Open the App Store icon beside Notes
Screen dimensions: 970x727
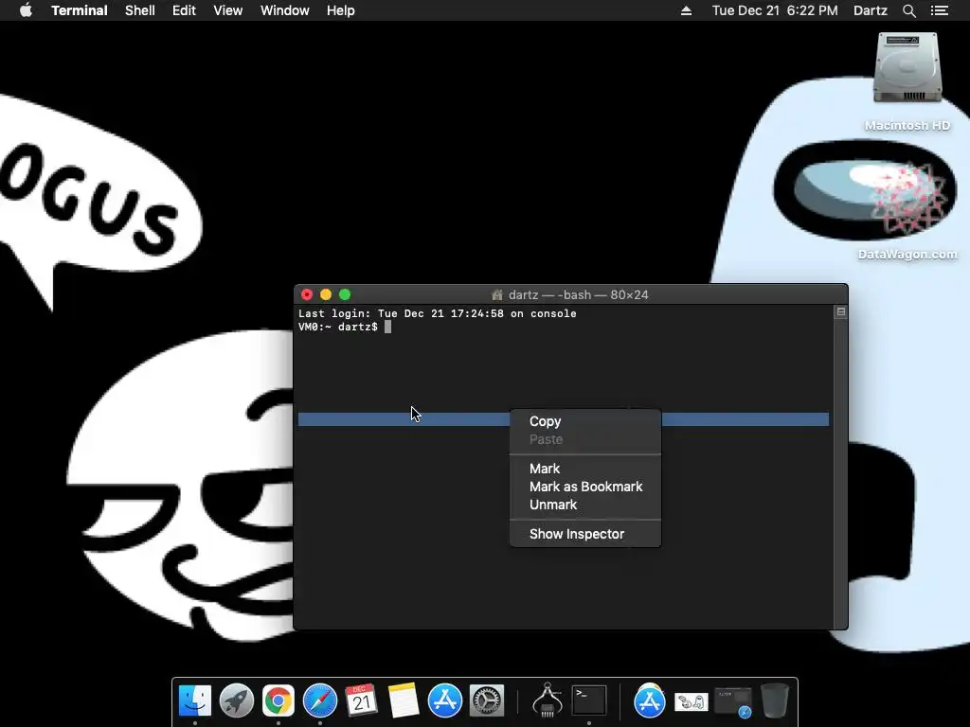pyautogui.click(x=445, y=700)
